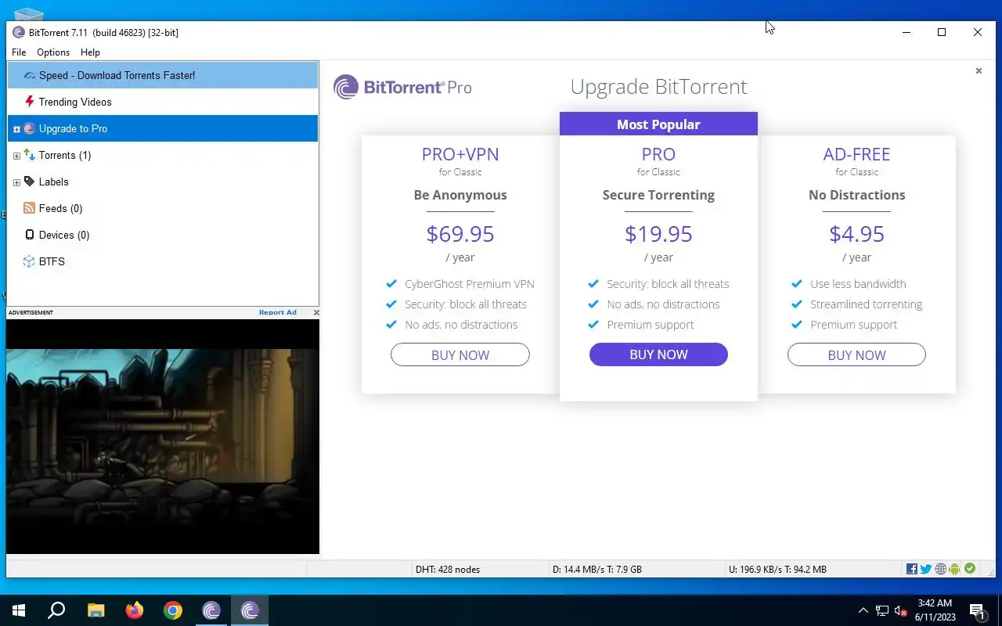Viewport: 1002px width, 626px height.
Task: Click the orange RSS Feeds icon
Action: point(30,208)
